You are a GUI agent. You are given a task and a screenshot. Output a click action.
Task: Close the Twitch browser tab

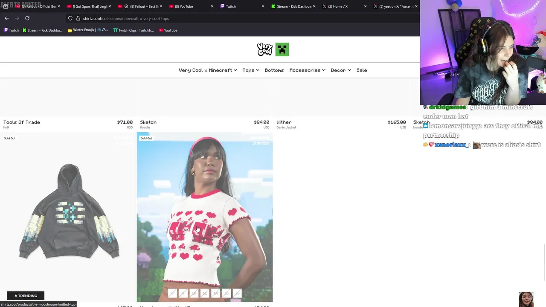(x=263, y=6)
